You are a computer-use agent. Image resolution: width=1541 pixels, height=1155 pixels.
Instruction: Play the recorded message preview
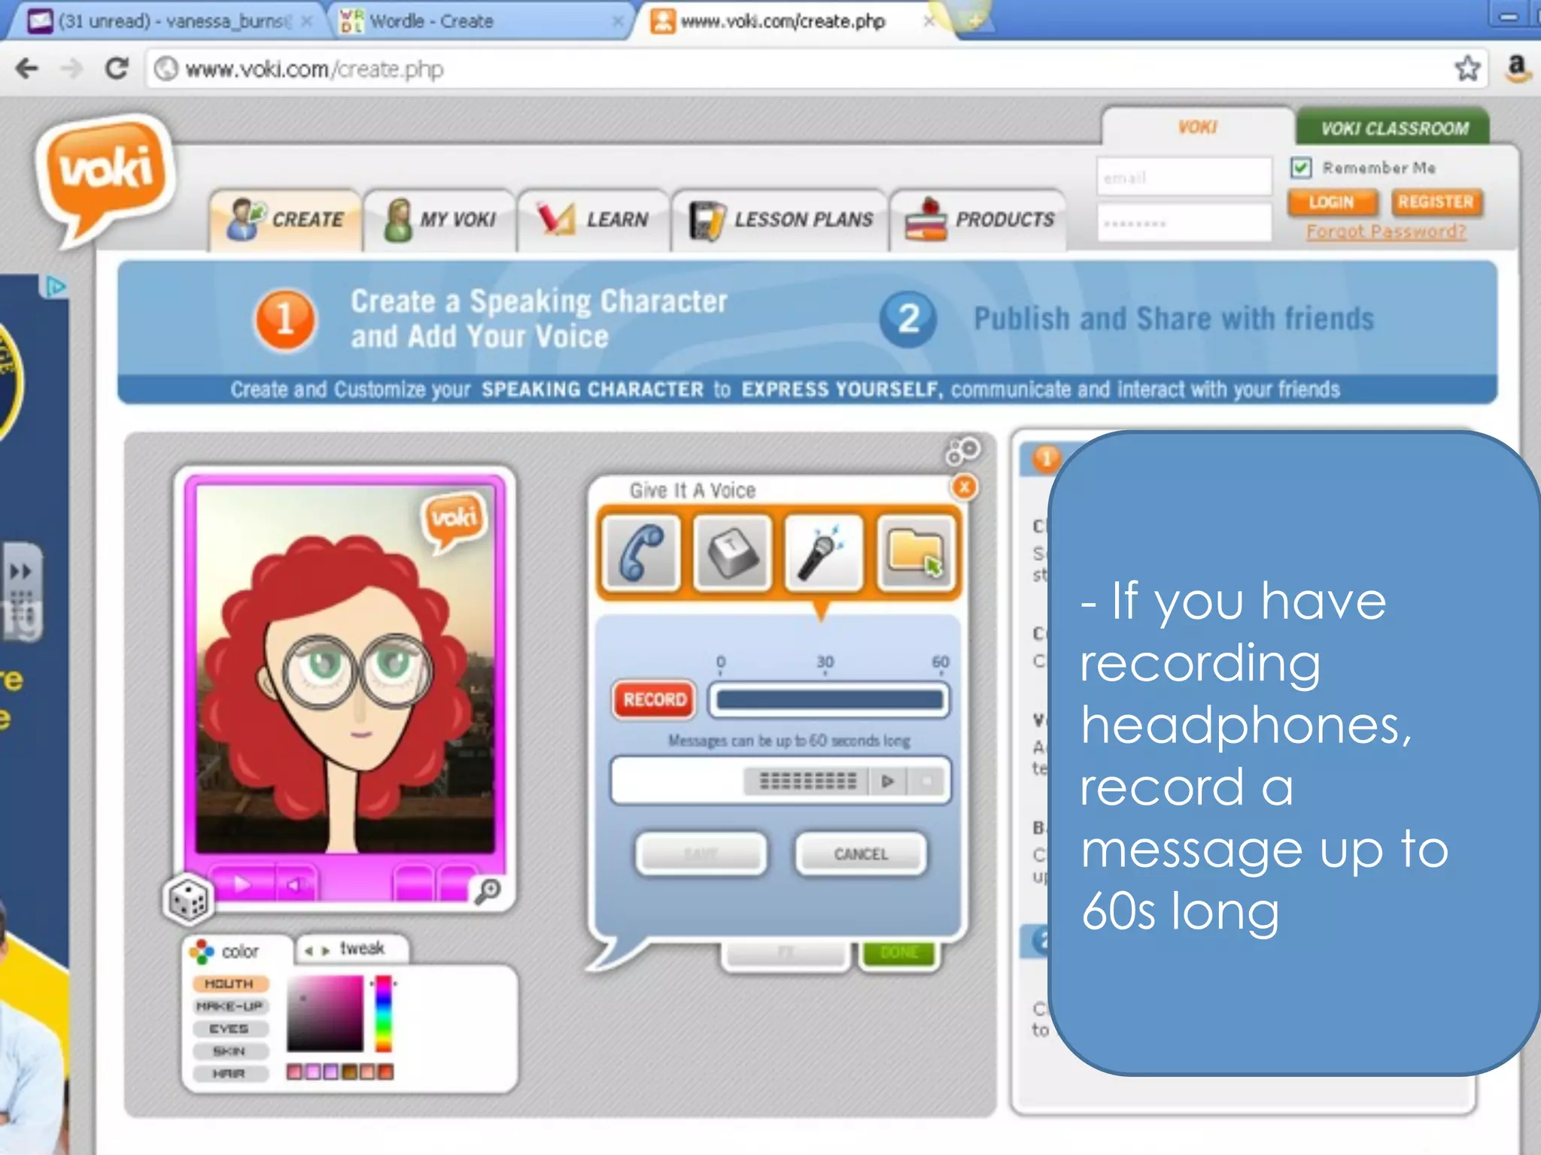click(887, 781)
